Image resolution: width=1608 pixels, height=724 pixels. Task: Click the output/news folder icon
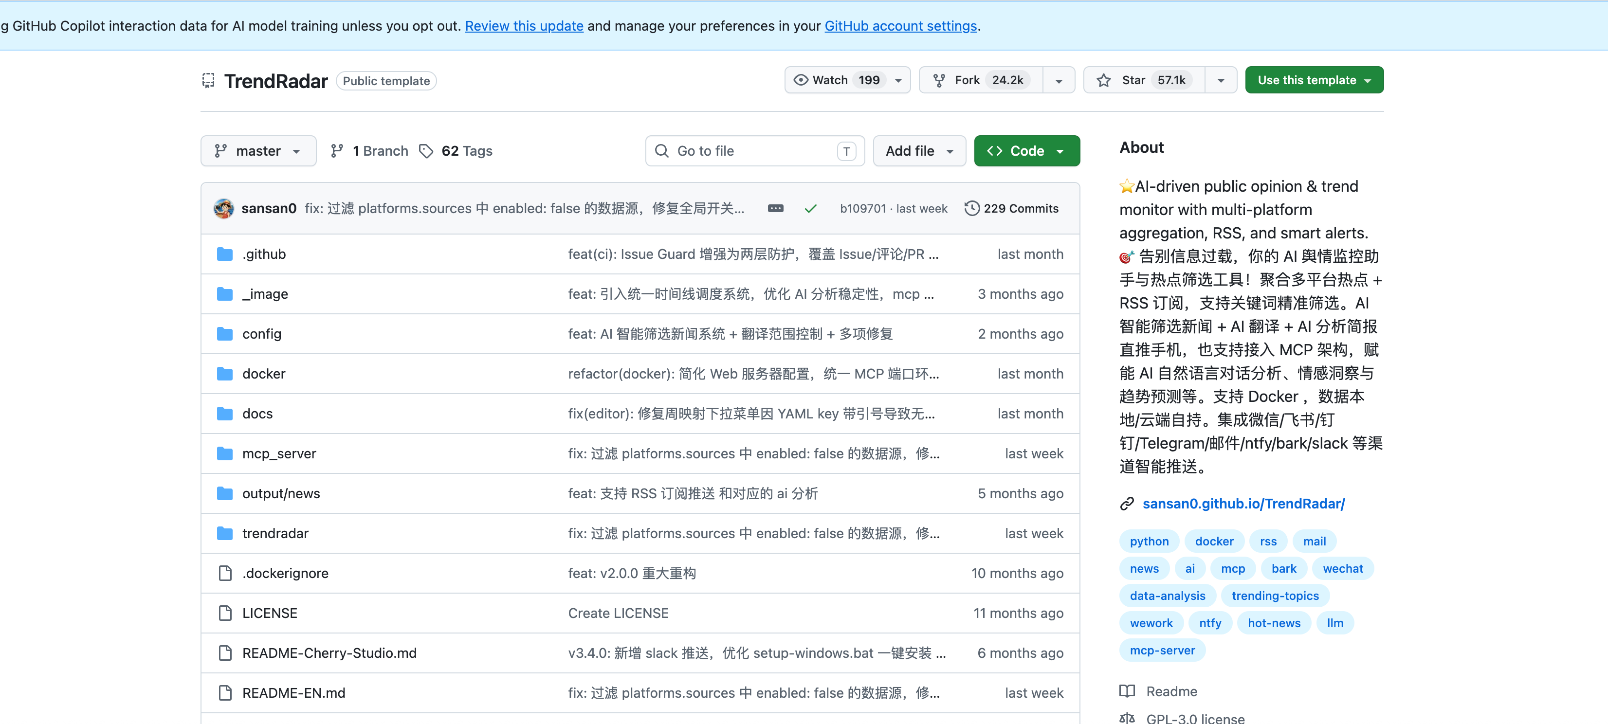tap(225, 494)
